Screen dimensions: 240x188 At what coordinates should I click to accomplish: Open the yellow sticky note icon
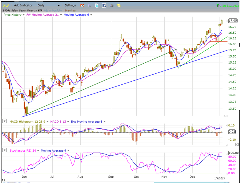pos(119,6)
